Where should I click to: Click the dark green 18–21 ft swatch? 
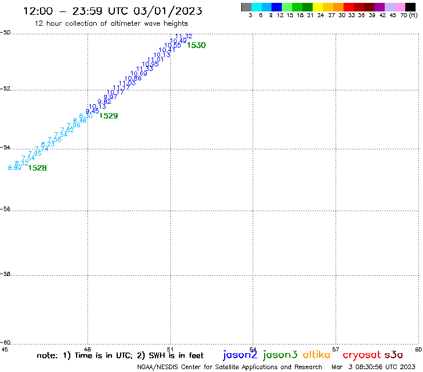[x=308, y=7]
